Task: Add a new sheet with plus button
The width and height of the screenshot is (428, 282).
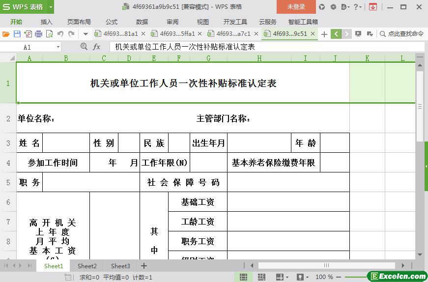Action: 144,266
